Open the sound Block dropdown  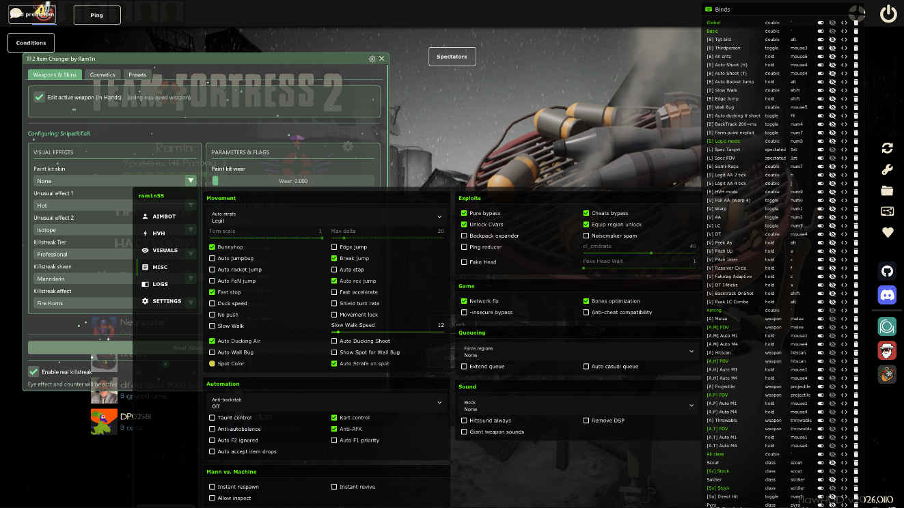[578, 406]
